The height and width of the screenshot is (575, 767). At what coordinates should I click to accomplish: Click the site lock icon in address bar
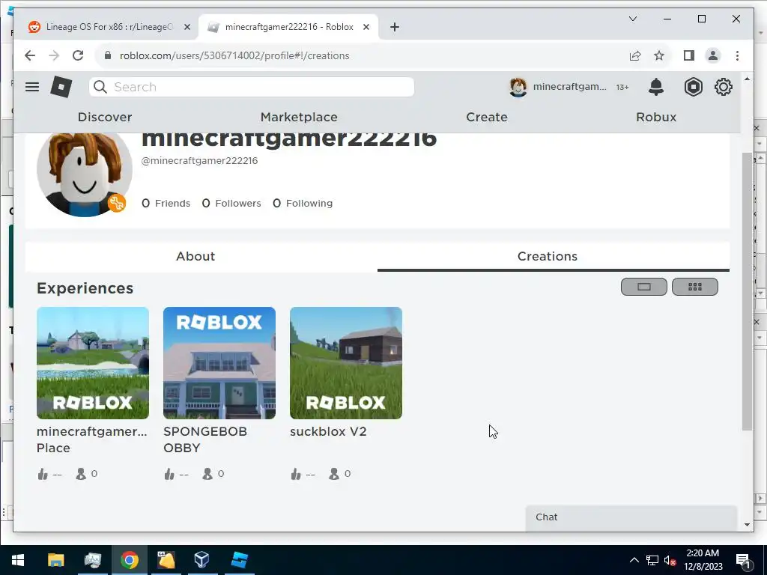tap(108, 55)
